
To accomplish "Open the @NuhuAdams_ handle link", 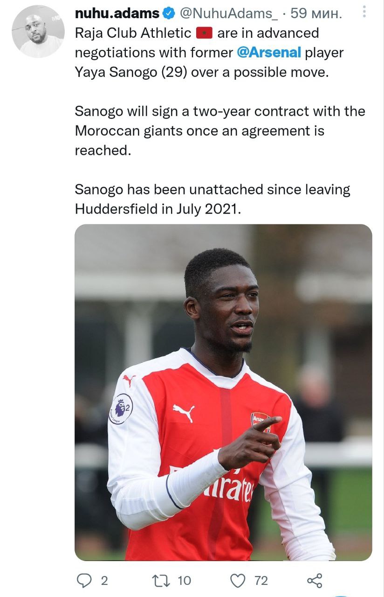I will 228,14.
